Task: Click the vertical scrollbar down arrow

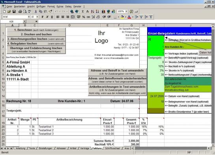Action: pyautogui.click(x=213, y=145)
